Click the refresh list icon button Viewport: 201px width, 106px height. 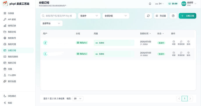coord(148,16)
